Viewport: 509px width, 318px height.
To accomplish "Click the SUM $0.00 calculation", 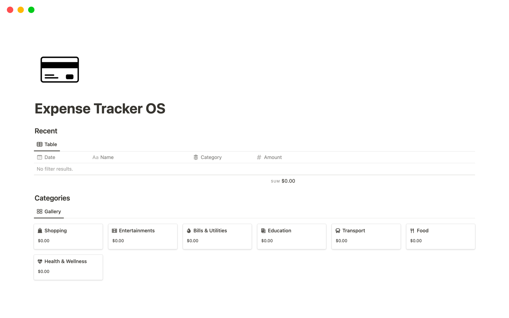I will pos(283,181).
